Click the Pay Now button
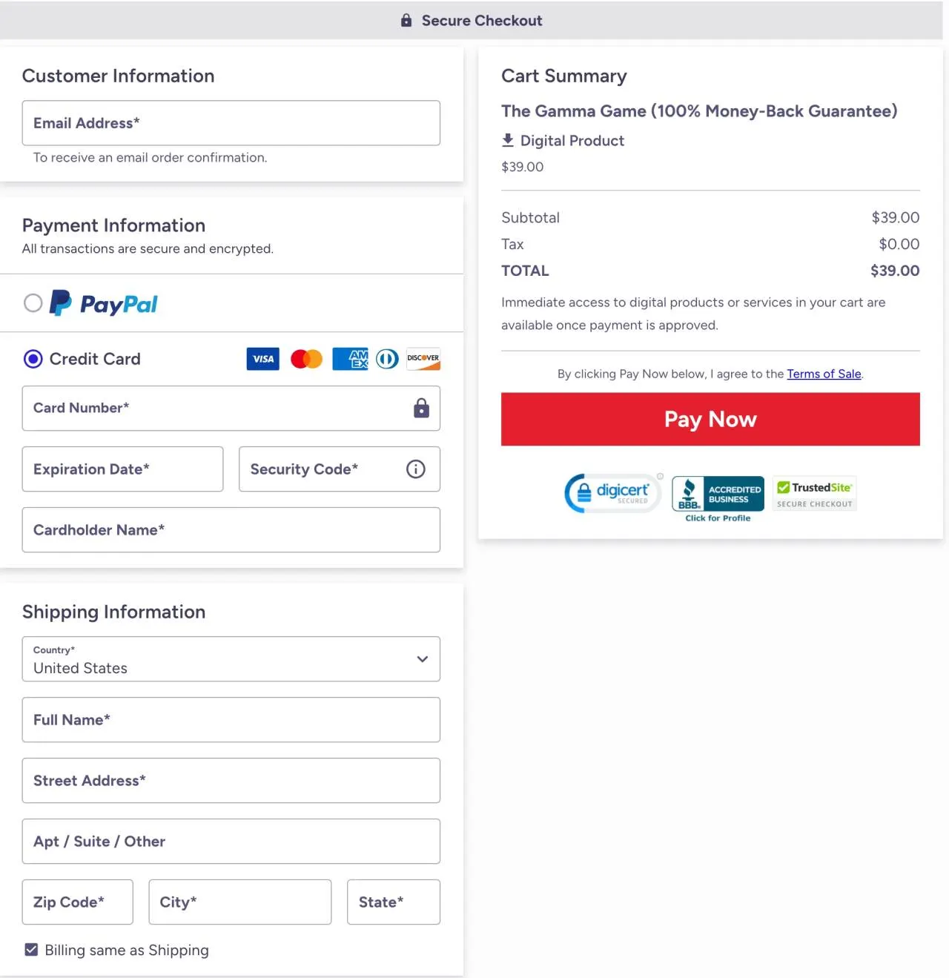This screenshot has height=978, width=949. (x=710, y=419)
